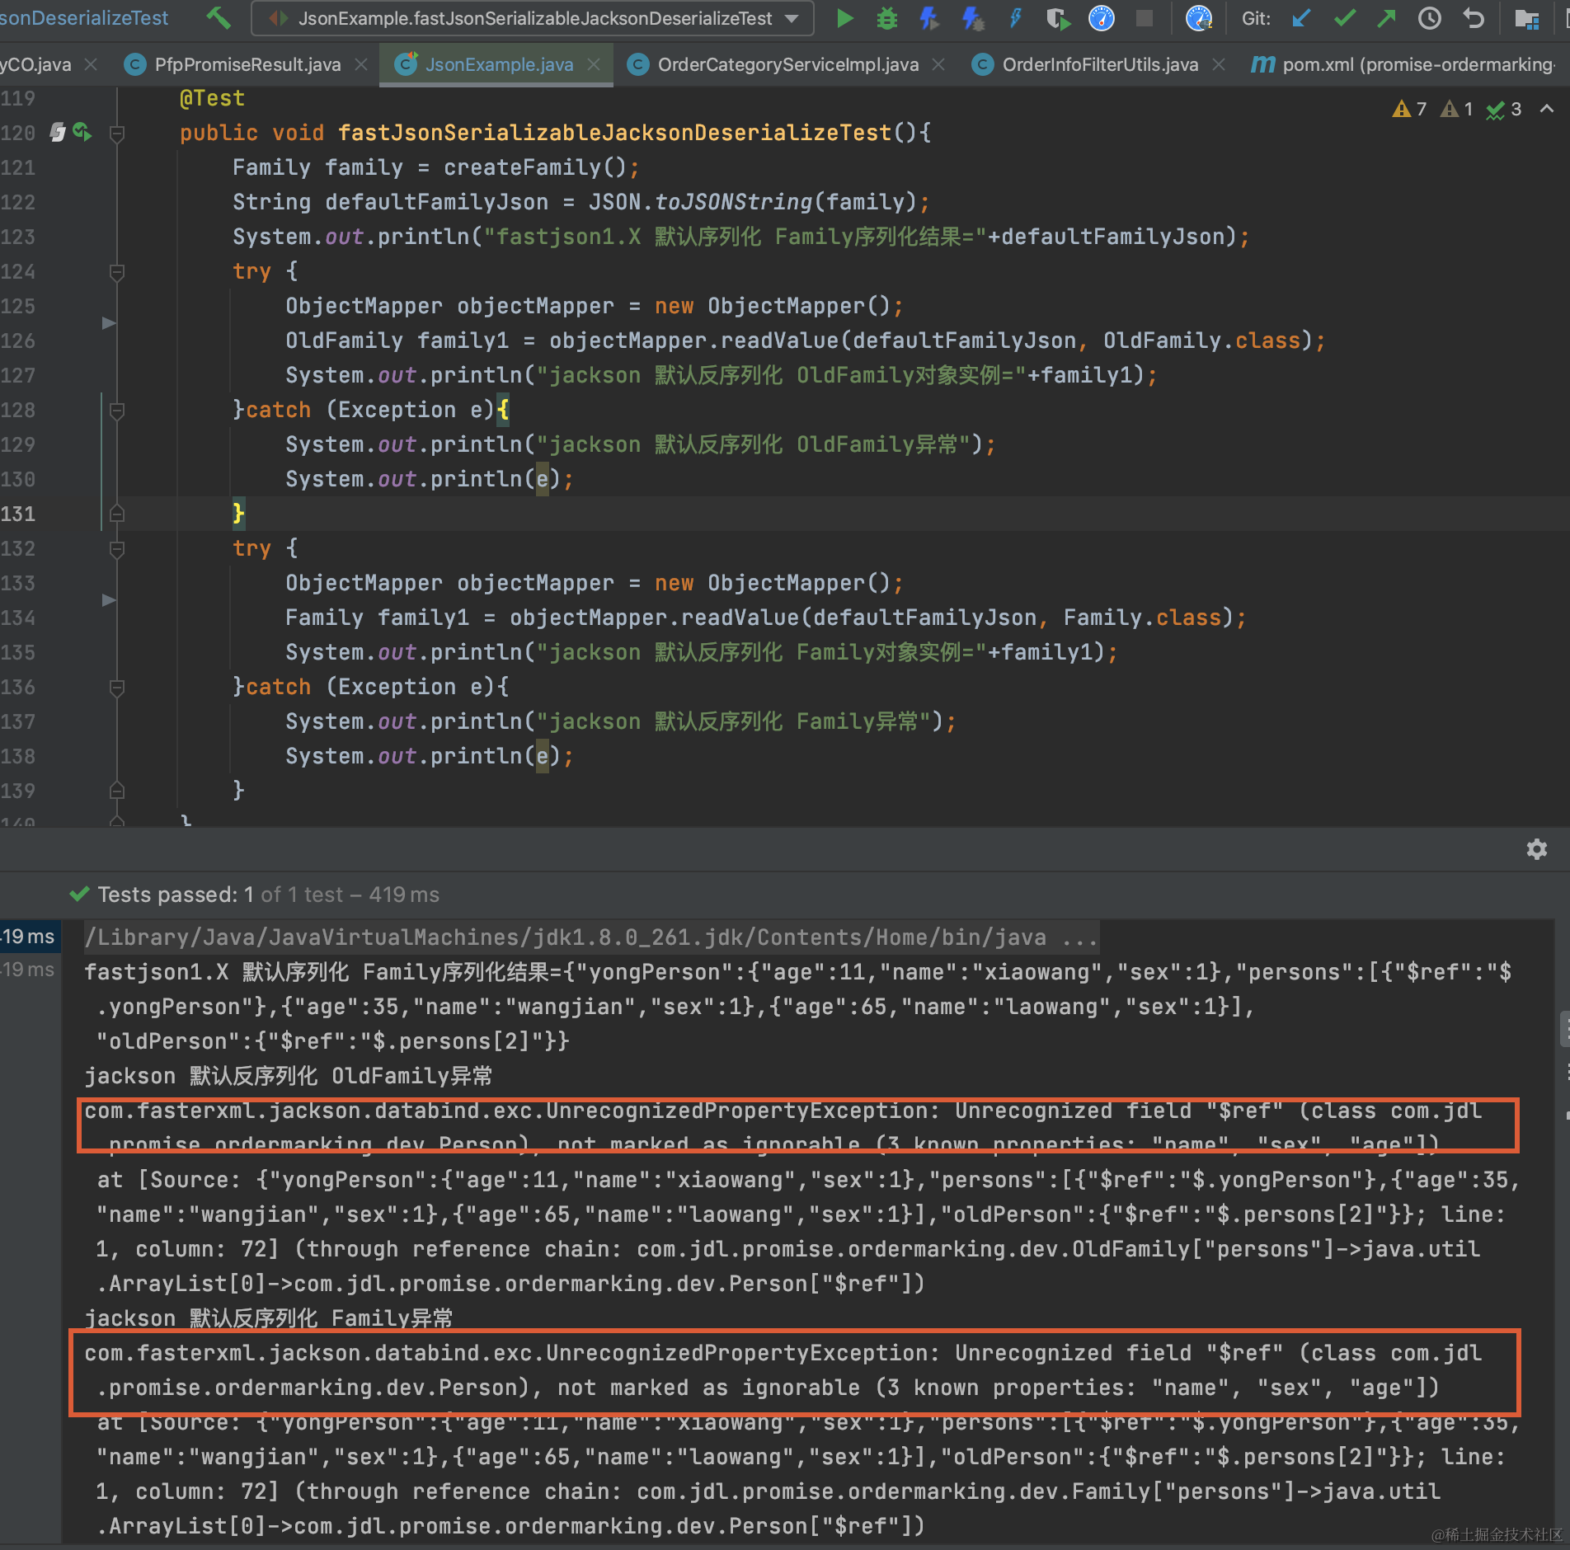The height and width of the screenshot is (1550, 1570).
Task: Click Family.class on line 134
Action: pyautogui.click(x=1142, y=618)
